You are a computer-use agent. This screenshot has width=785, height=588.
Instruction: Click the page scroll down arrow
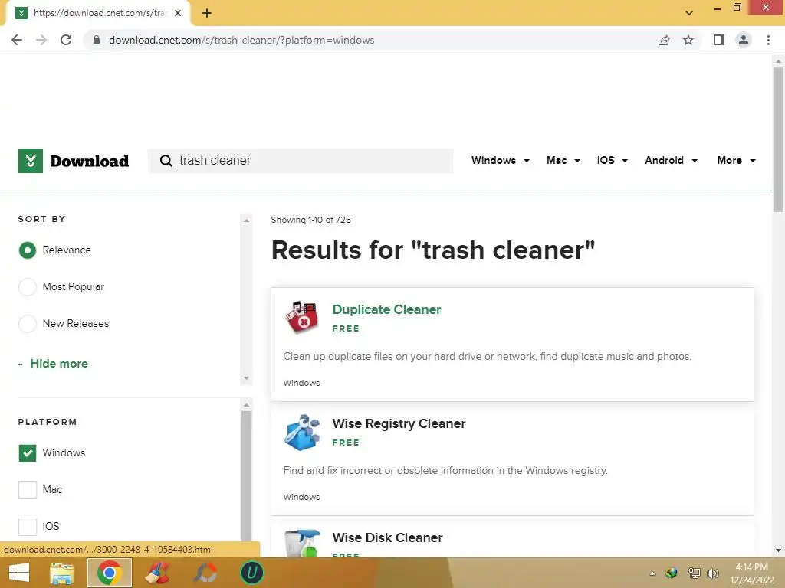pyautogui.click(x=778, y=550)
